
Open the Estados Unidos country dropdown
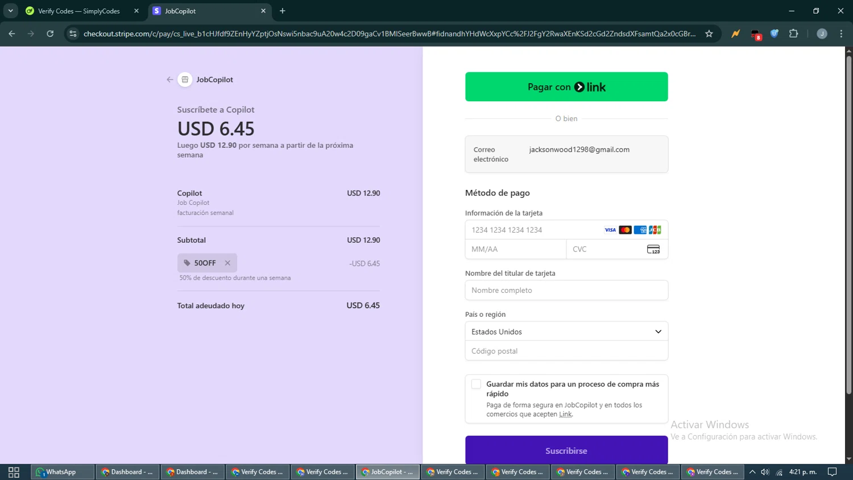click(x=566, y=332)
